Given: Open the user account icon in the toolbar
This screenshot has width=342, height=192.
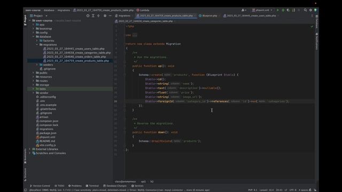Looking at the screenshot, I should tap(244, 10).
